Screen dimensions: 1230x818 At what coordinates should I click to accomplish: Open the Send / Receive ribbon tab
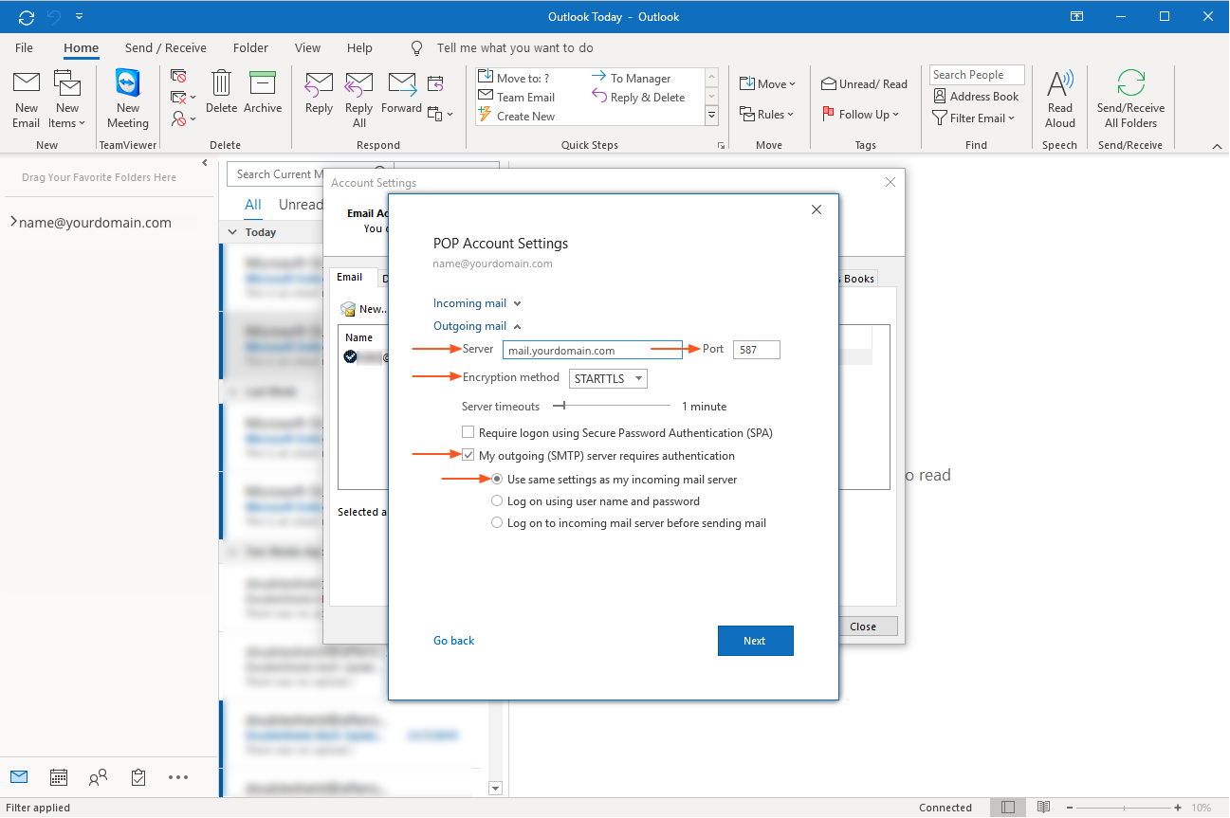point(165,48)
